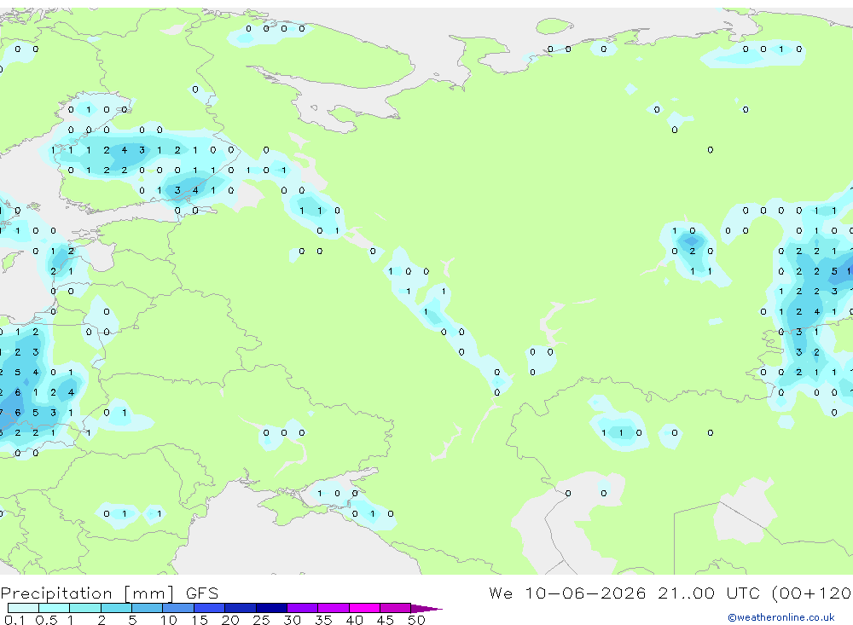Viewport: 853px width, 625px height.
Task: Click the legend scale label '0.5'
Action: [46, 620]
